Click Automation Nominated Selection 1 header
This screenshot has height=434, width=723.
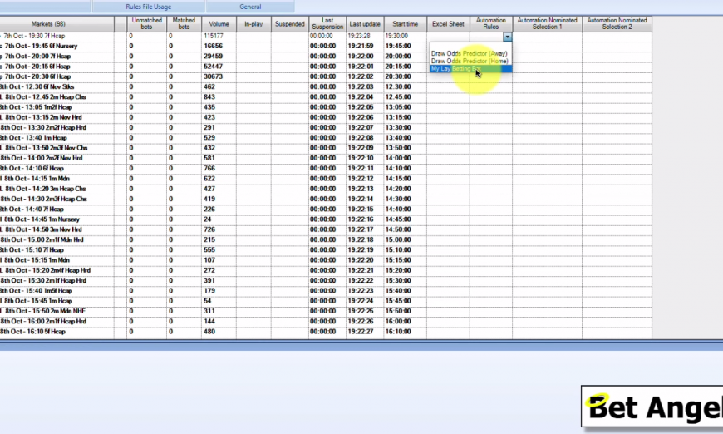coord(548,24)
